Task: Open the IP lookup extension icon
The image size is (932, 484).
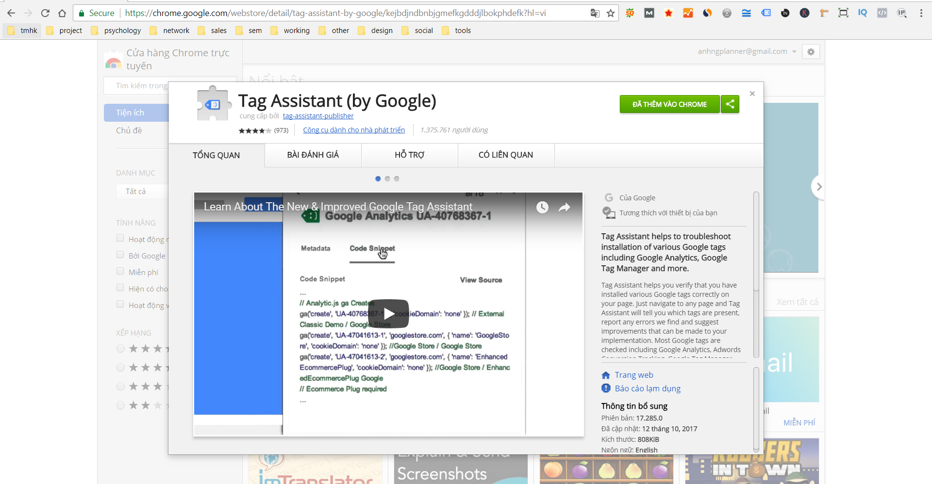Action: point(902,13)
